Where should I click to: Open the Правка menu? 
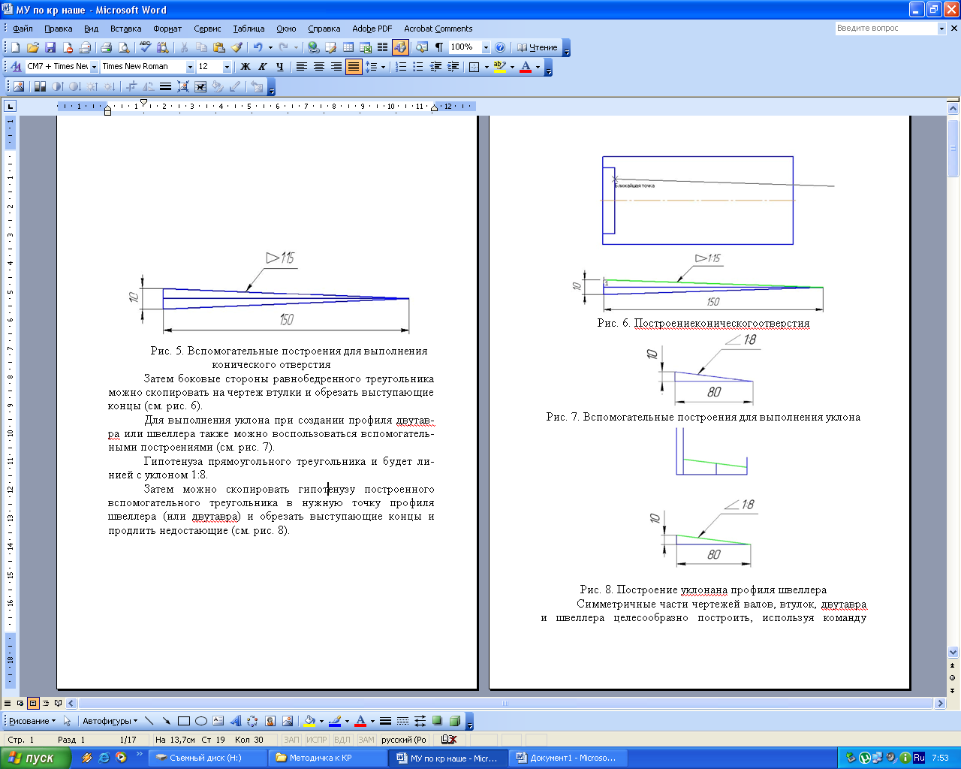58,29
